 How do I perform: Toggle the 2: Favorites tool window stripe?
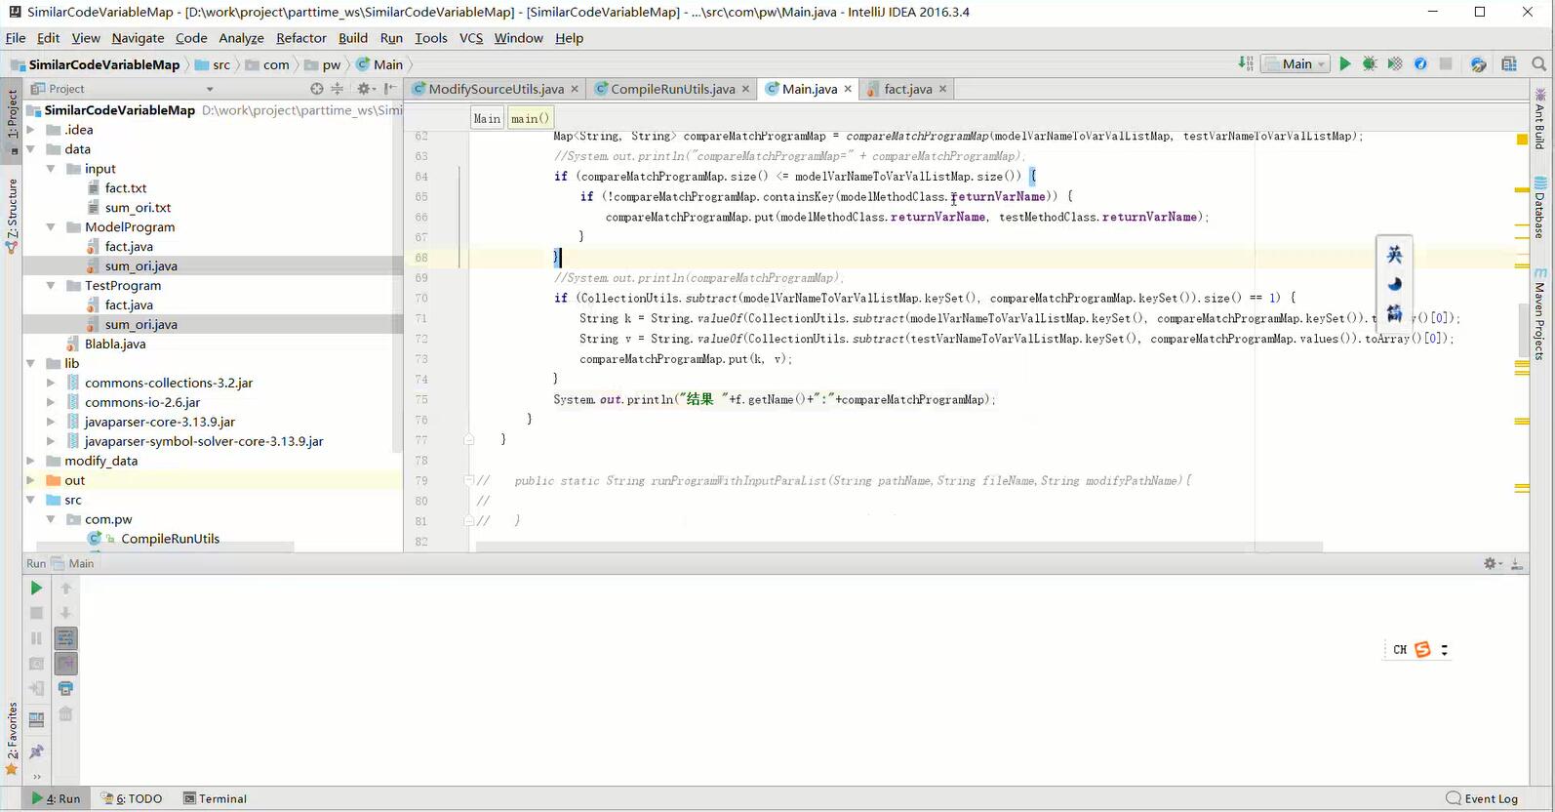(x=12, y=739)
